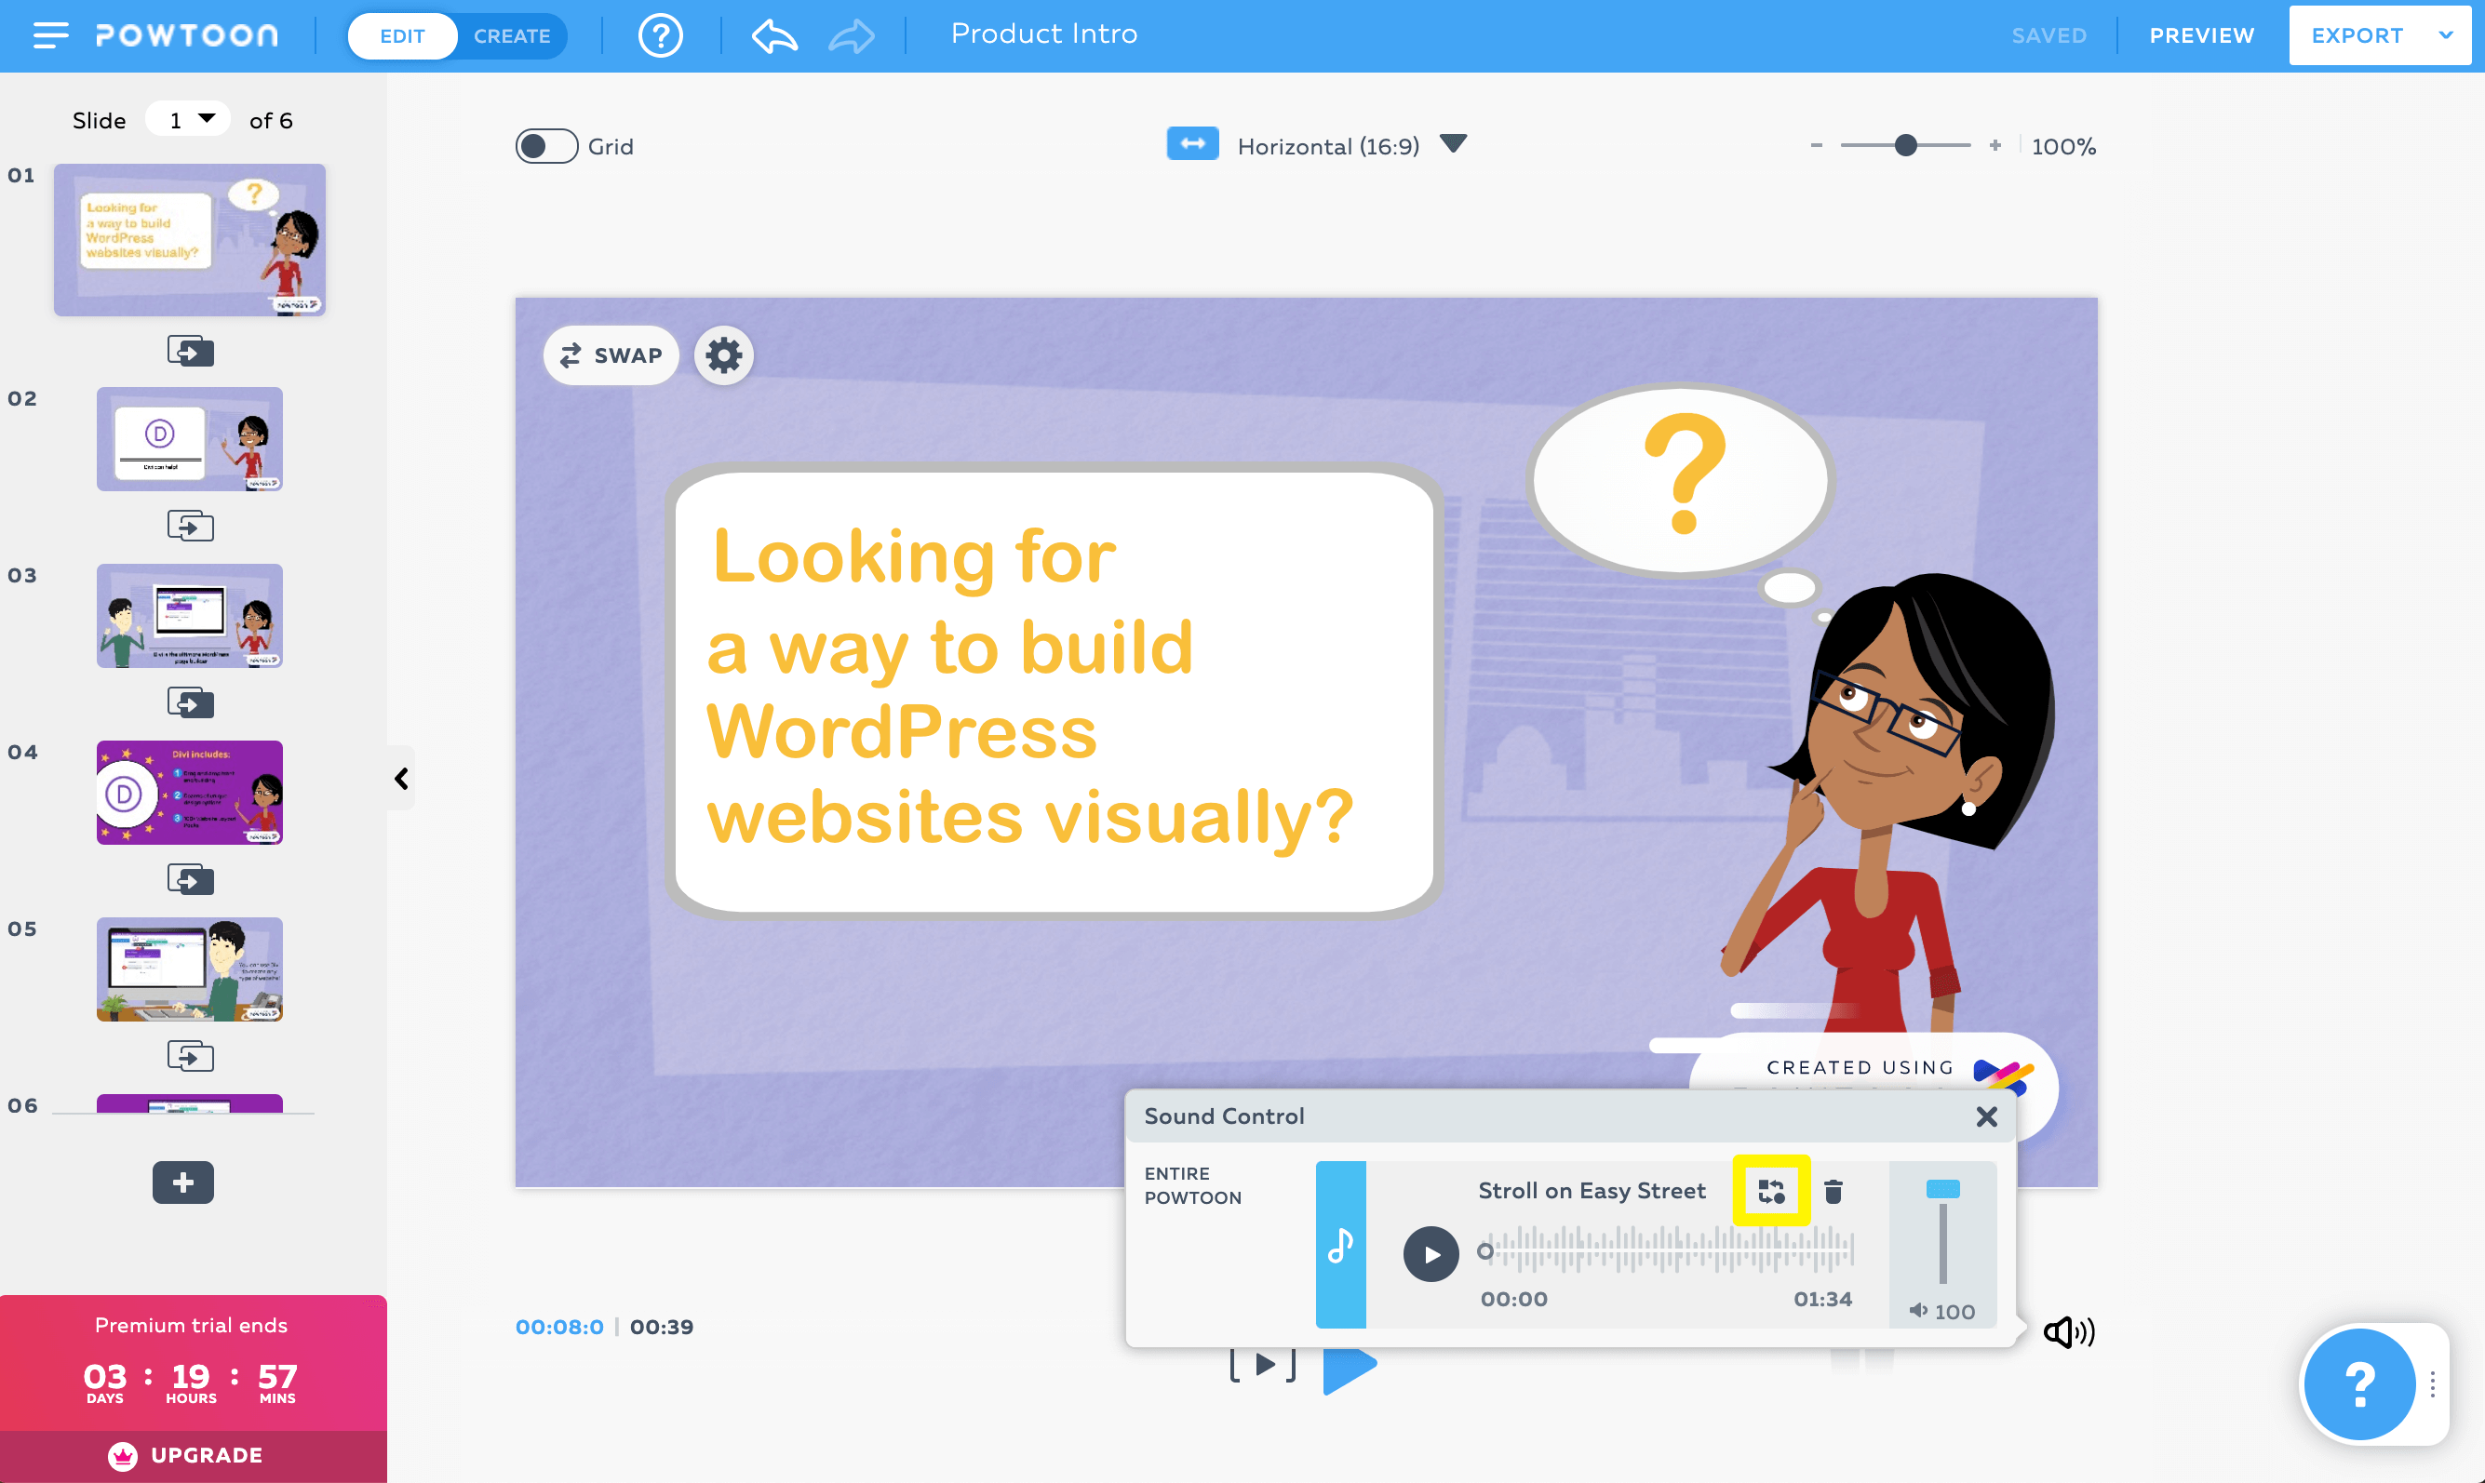2485x1483 pixels.
Task: Open the slide number dropdown
Action: pos(189,120)
